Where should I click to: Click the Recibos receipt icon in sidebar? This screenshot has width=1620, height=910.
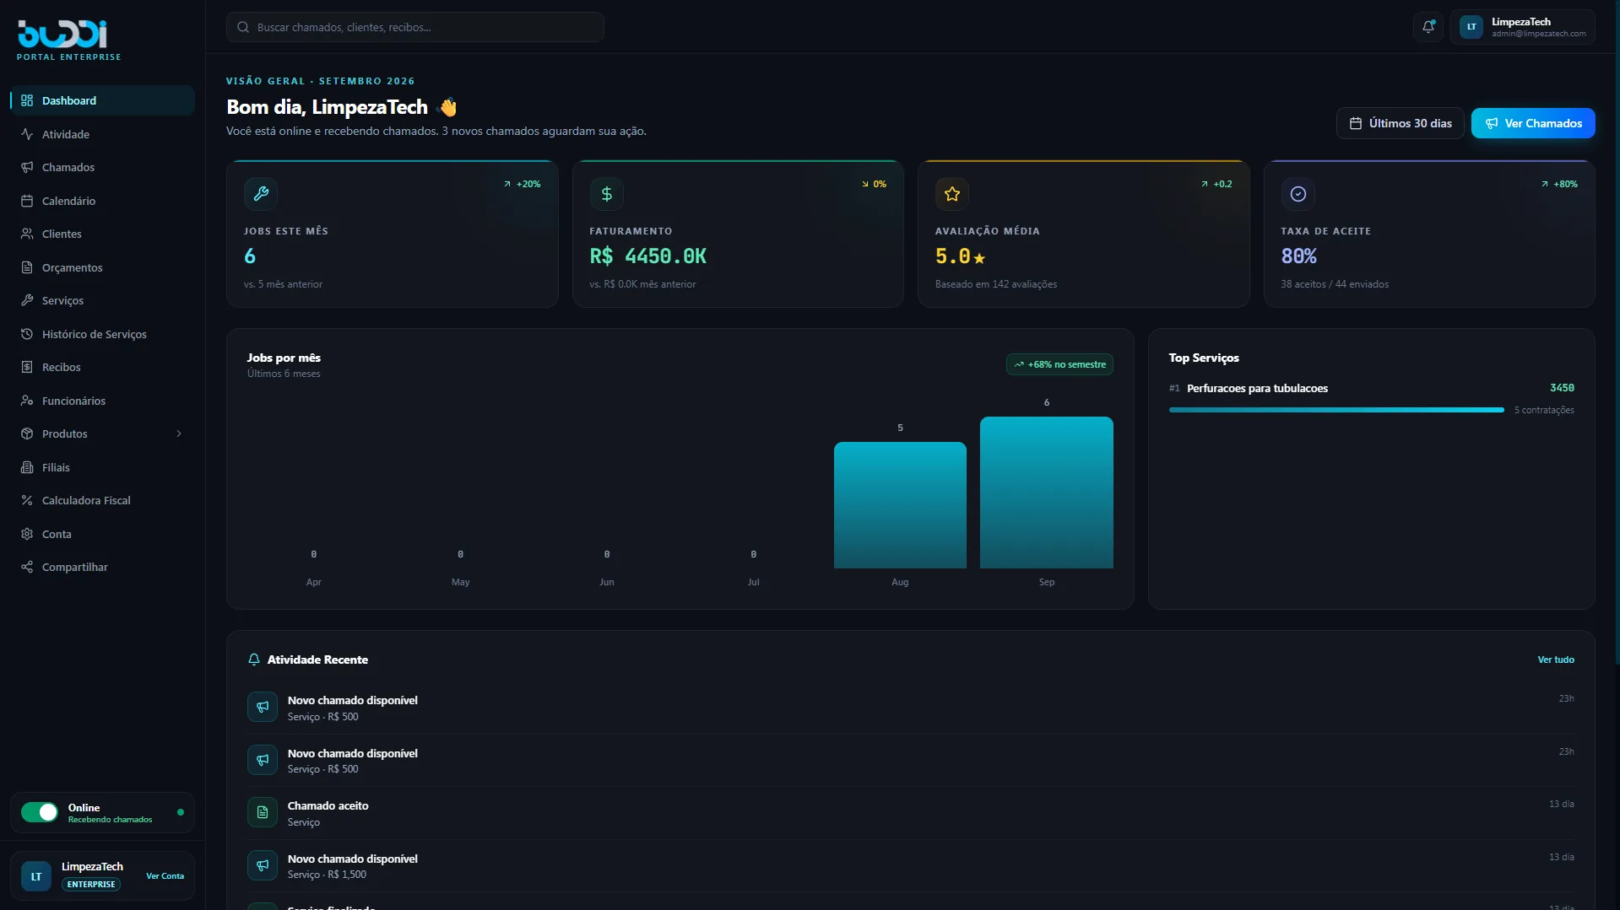click(27, 367)
